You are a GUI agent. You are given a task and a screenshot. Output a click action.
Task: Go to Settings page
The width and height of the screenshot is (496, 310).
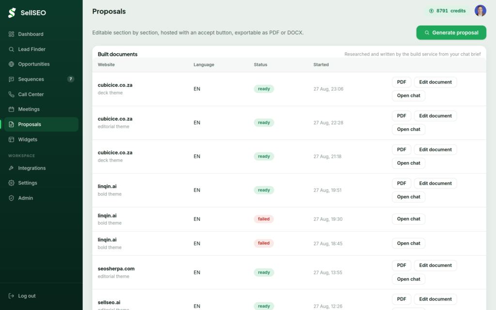click(41, 183)
